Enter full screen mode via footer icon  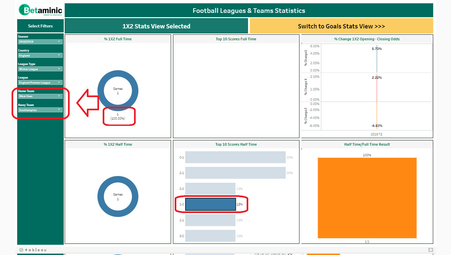tap(431, 250)
